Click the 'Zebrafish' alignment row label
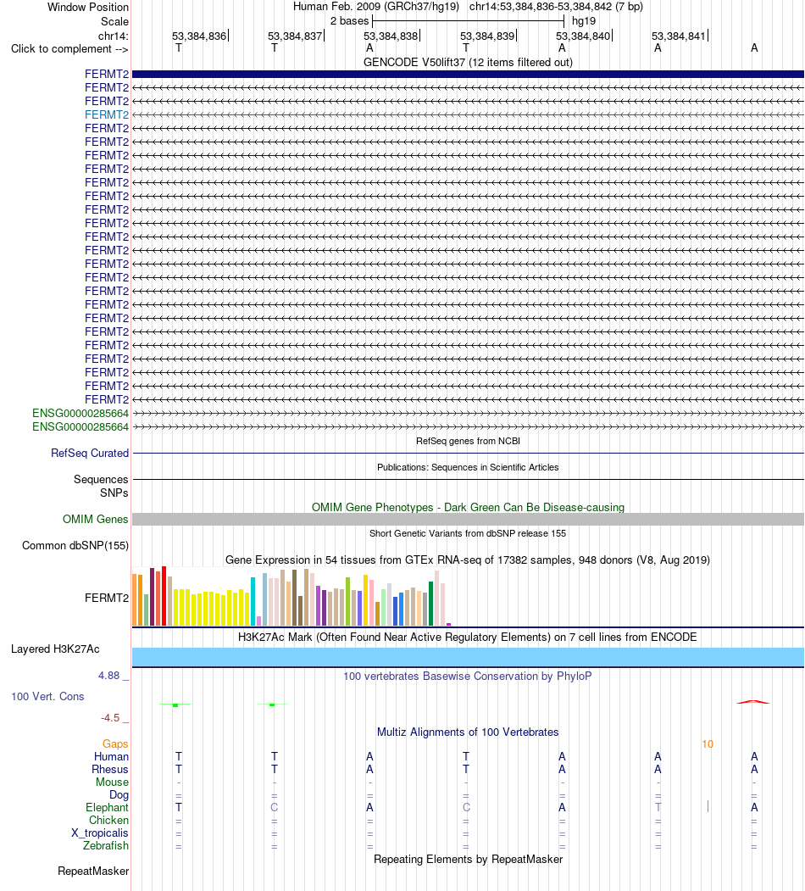Viewport: 805px width, 891px height. click(106, 846)
